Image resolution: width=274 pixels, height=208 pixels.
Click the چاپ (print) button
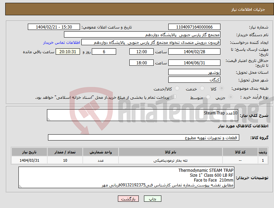pos(153,199)
